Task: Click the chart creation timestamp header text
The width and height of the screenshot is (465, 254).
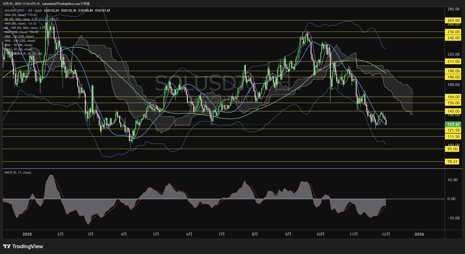Action: tap(46, 4)
